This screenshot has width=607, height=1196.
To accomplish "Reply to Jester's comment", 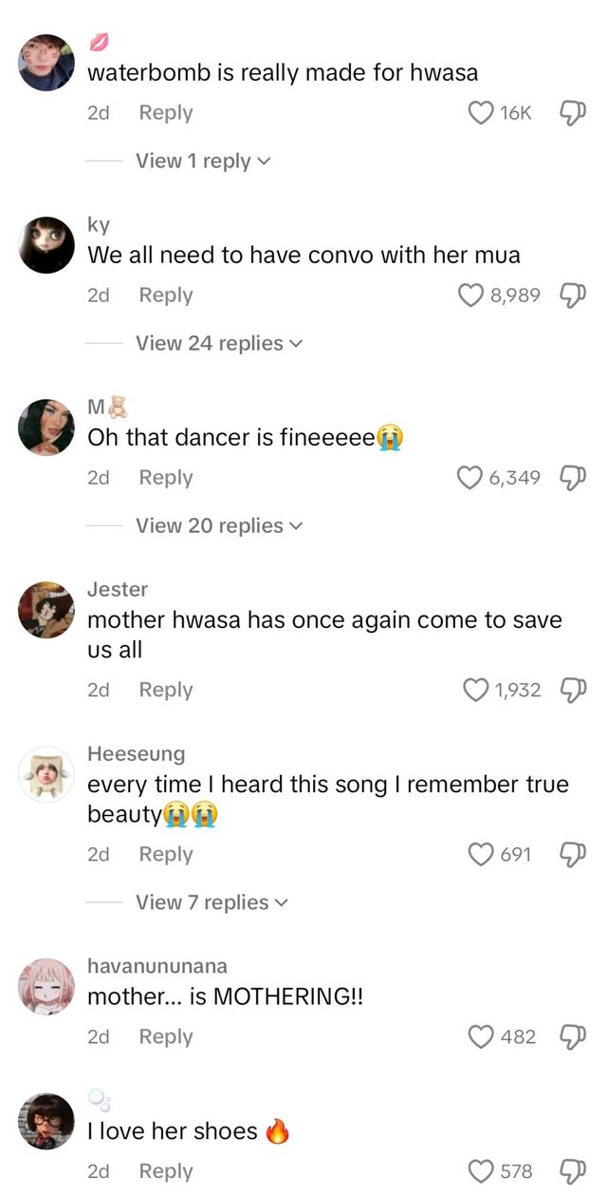I will click(165, 690).
